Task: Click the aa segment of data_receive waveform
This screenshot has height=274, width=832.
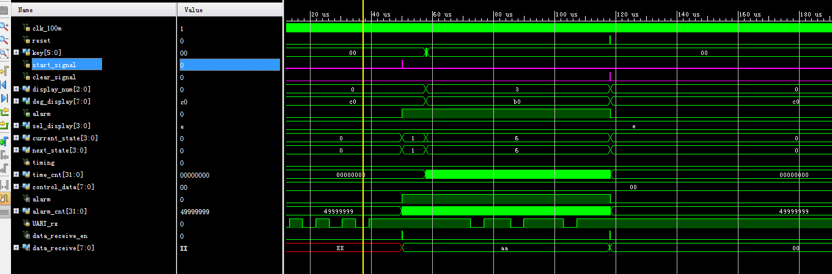Action: 504,248
